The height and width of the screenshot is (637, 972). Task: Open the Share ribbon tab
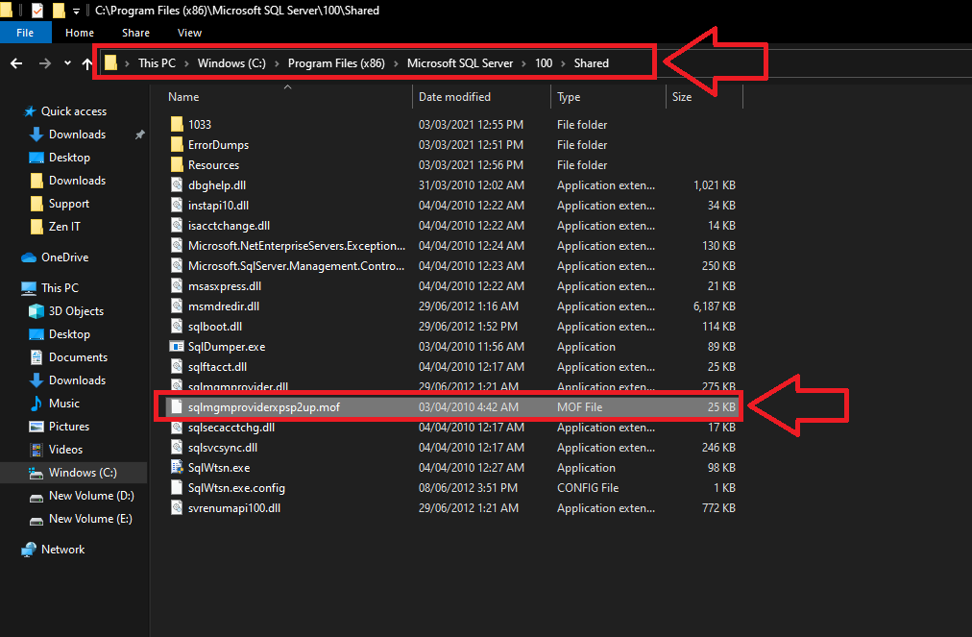click(x=135, y=33)
